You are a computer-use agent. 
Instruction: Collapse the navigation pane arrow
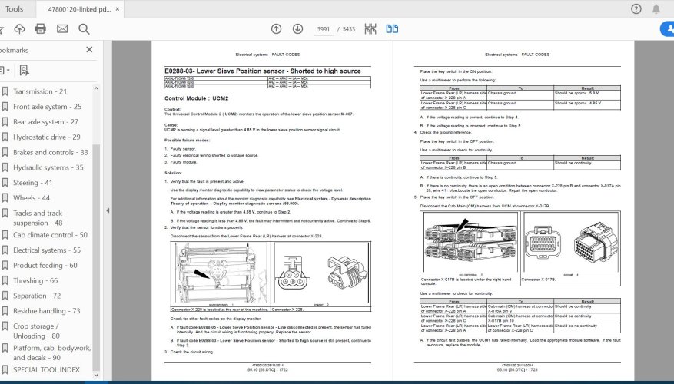click(108, 210)
